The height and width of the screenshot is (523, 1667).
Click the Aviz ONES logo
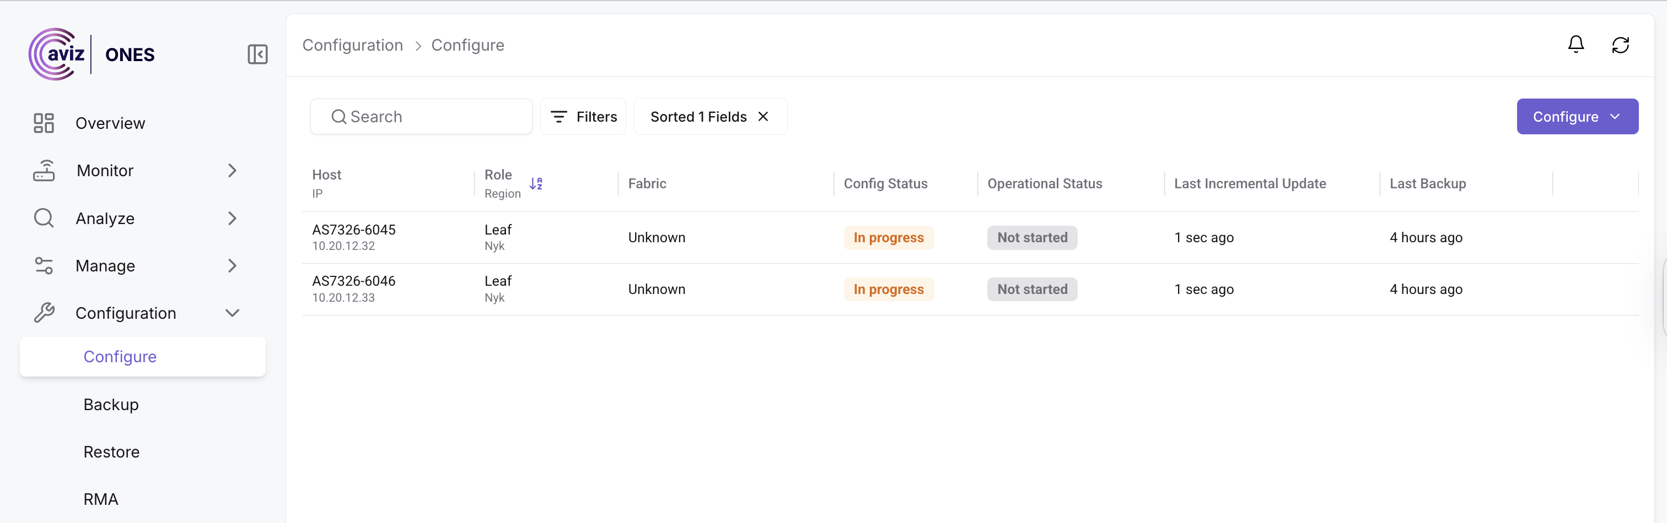(92, 55)
